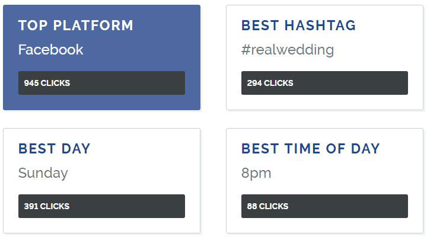Screen dimensions: 427x237
Task: Click the 8pm value text
Action: coord(256,174)
